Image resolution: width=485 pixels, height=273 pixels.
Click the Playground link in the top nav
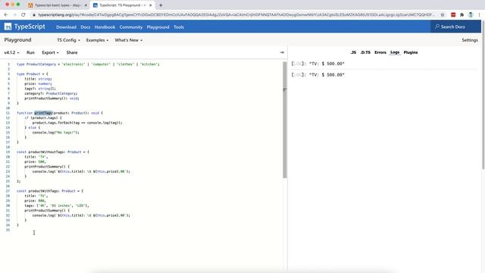(158, 27)
